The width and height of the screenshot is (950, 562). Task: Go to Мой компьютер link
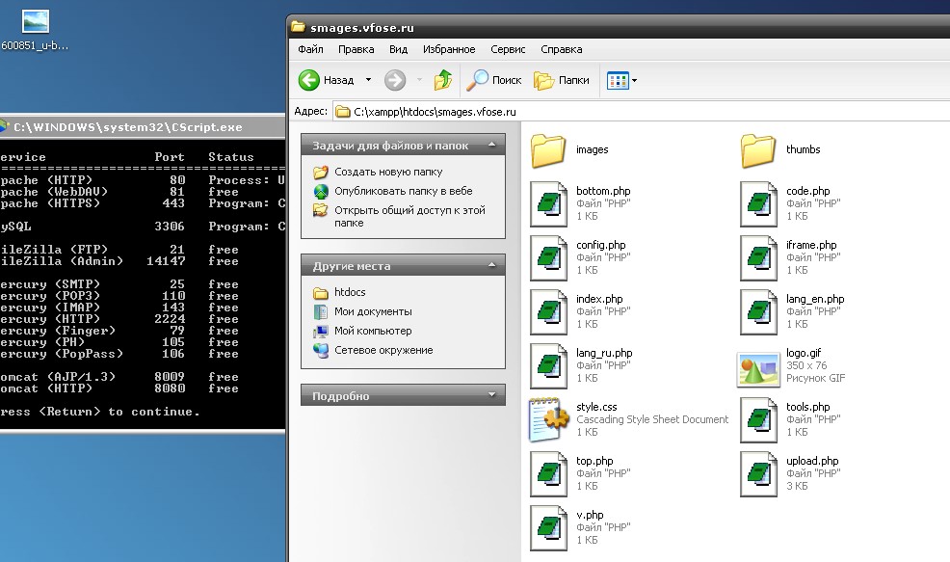(372, 331)
